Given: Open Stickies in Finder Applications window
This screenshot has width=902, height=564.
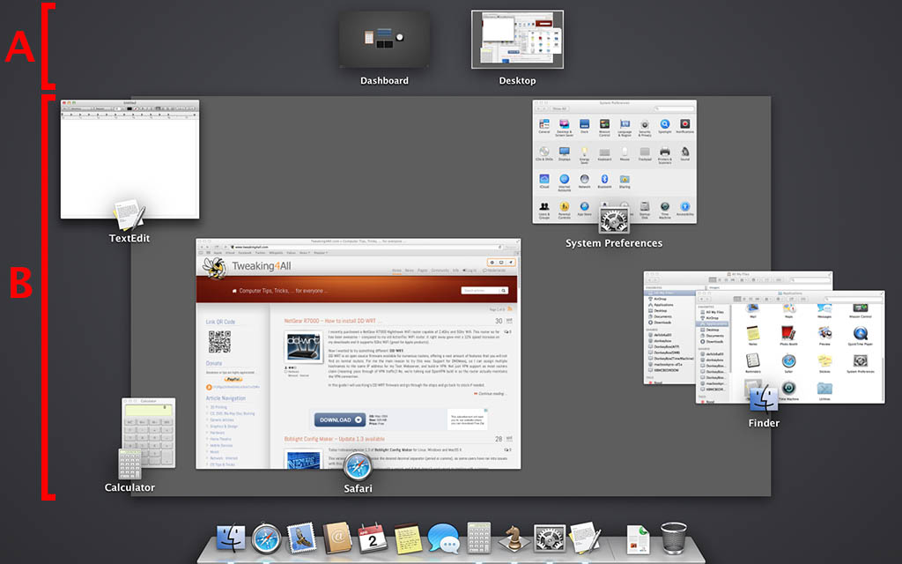Looking at the screenshot, I should point(824,362).
